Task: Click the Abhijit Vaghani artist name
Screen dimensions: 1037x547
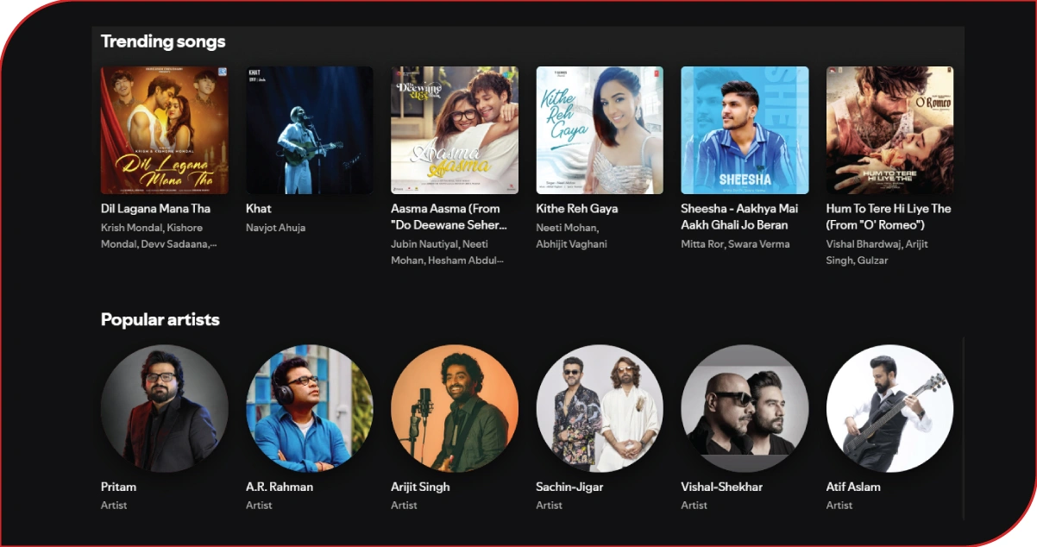Action: click(571, 244)
